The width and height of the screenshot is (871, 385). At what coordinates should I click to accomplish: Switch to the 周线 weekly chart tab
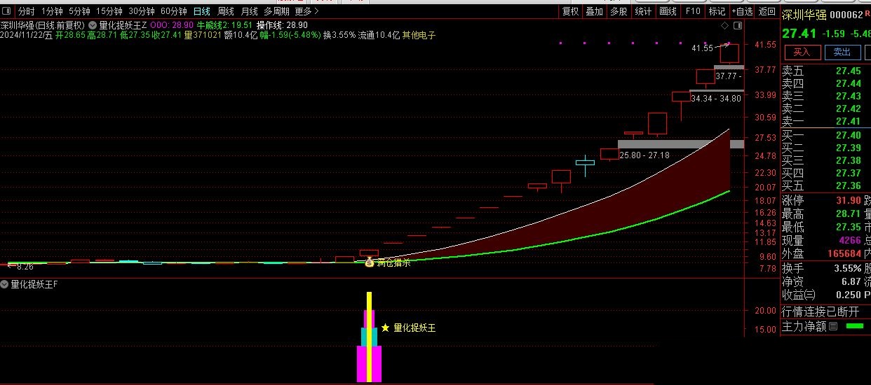226,11
